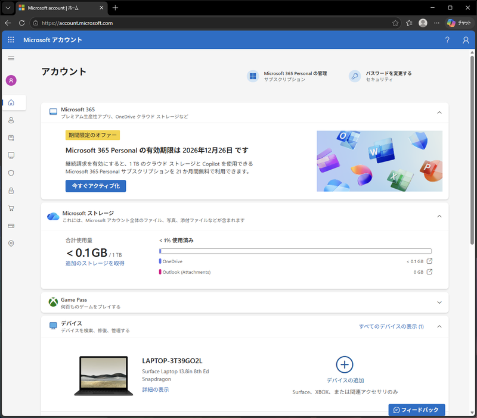The image size is (477, 418).
Task: Click 今すぐアクティブ化 button
Action: (95, 186)
